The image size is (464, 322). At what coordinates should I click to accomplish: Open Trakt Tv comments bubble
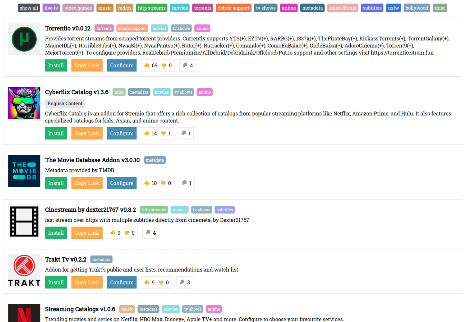click(x=182, y=283)
